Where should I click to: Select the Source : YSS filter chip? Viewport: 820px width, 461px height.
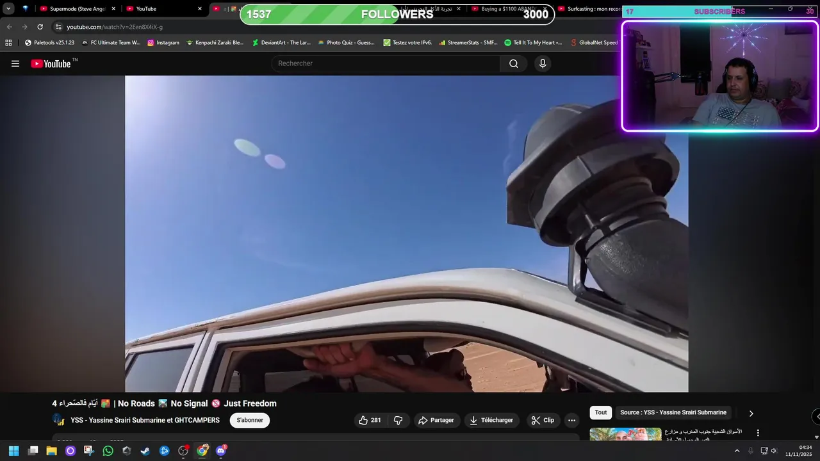673,413
